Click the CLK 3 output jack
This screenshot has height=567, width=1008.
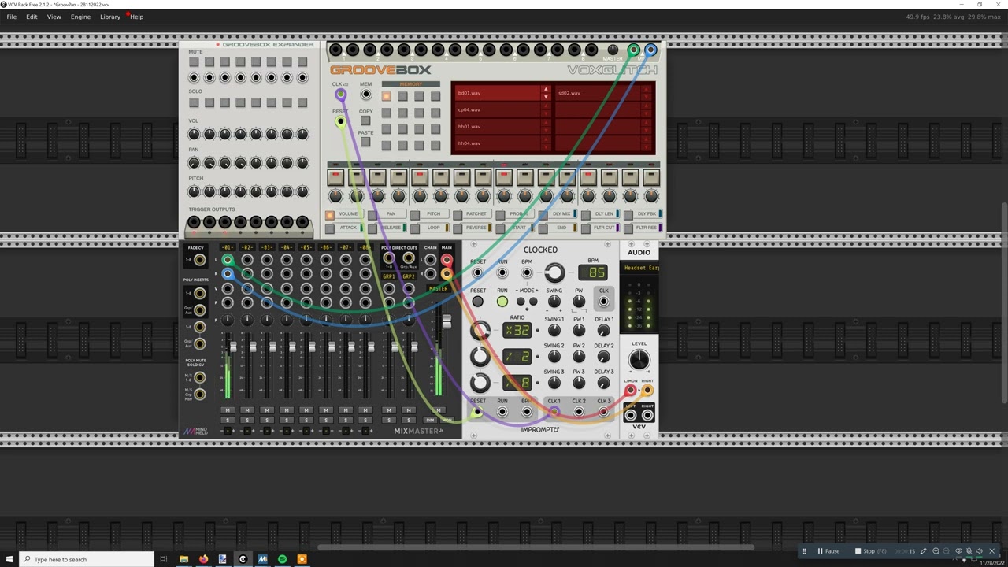pos(603,412)
